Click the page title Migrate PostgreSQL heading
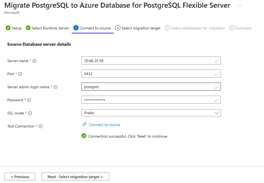Viewport: 264px width, 183px height. pyautogui.click(x=117, y=6)
